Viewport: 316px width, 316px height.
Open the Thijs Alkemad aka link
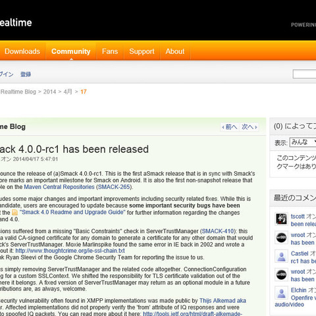(223, 301)
